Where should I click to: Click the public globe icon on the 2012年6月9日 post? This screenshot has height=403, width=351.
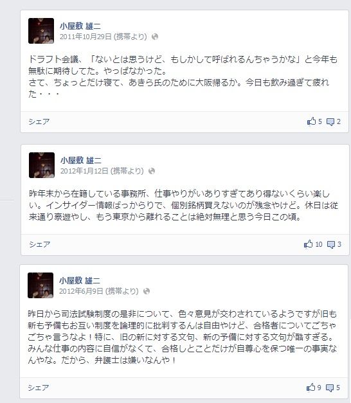(147, 291)
